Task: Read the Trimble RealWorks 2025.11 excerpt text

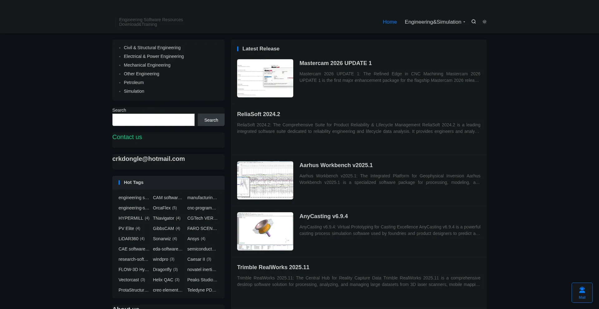Action: tap(359, 281)
